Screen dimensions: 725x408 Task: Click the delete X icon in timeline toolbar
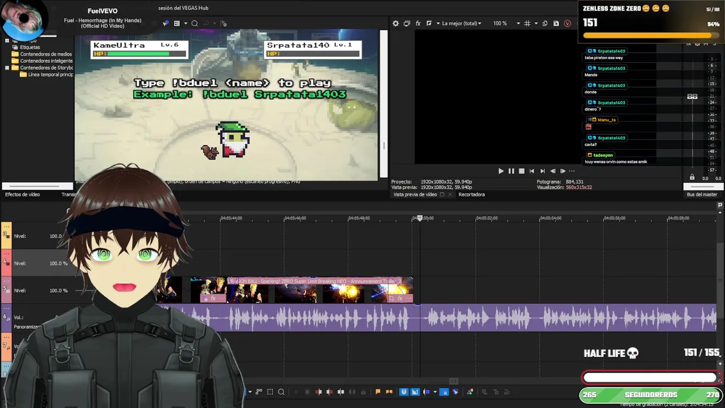[x=296, y=392]
